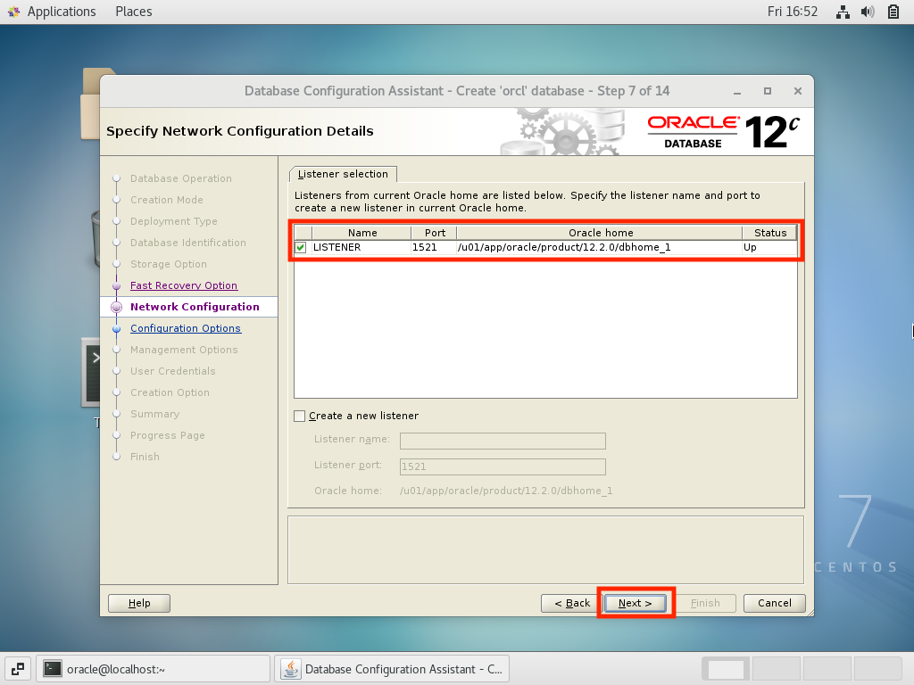Click terminal icon of oracle@localhost taskbar entry
The height and width of the screenshot is (685, 914).
(53, 669)
